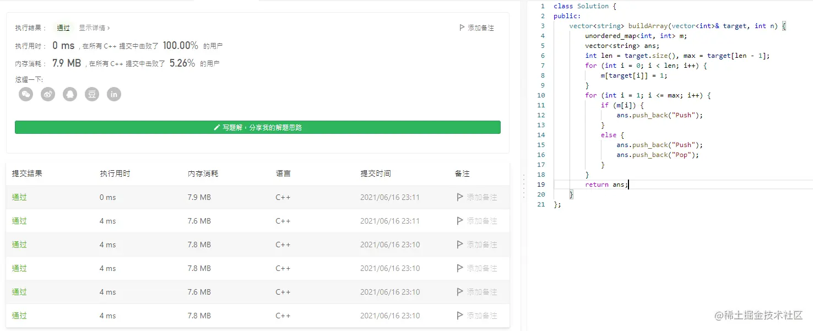Share result via Weibo icon
The width and height of the screenshot is (813, 331).
(48, 94)
